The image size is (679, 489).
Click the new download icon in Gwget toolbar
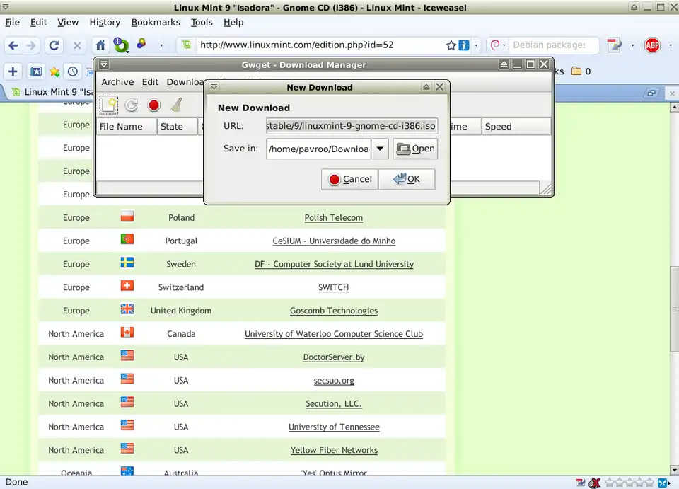tap(108, 105)
